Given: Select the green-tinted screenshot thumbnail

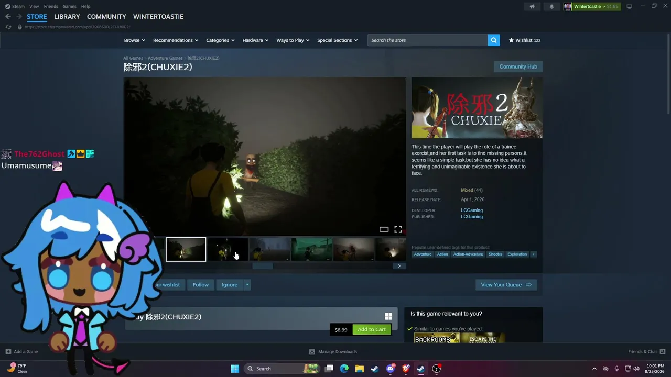Looking at the screenshot, I should (312, 249).
